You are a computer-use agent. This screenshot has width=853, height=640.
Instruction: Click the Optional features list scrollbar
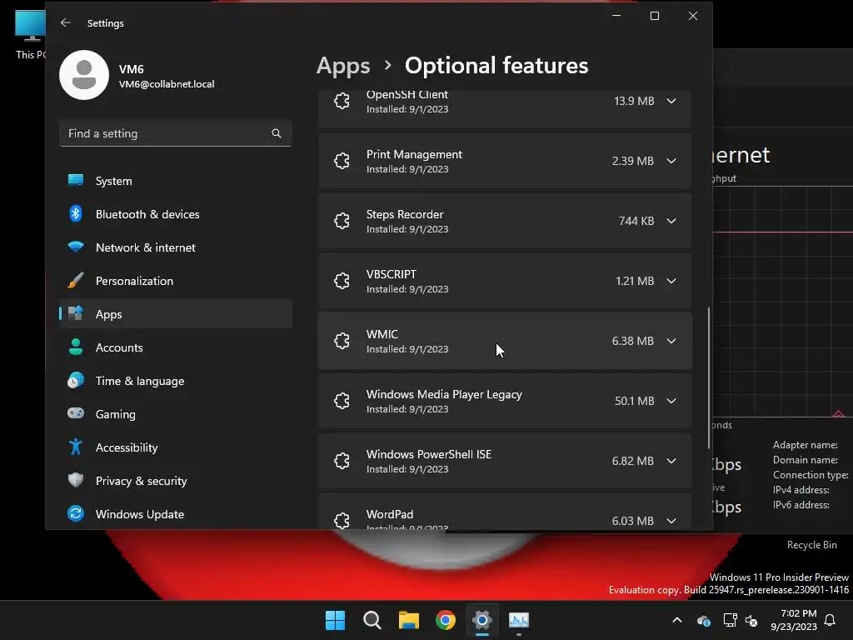[709, 378]
